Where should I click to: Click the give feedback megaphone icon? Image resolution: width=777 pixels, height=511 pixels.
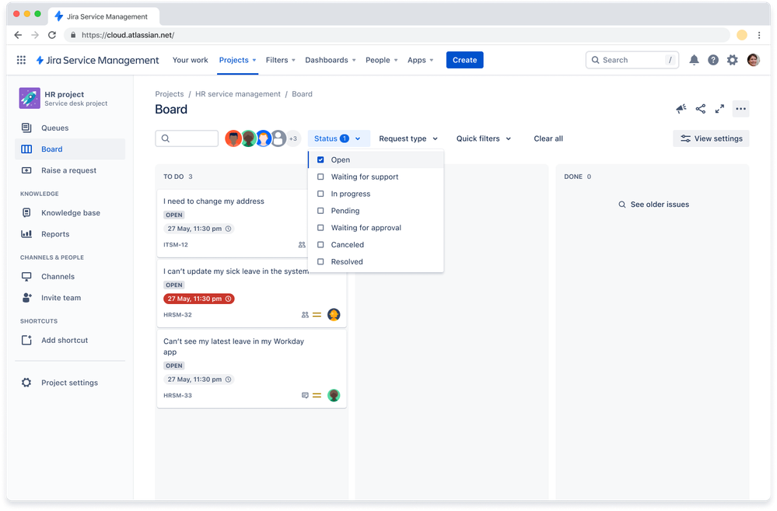[681, 109]
